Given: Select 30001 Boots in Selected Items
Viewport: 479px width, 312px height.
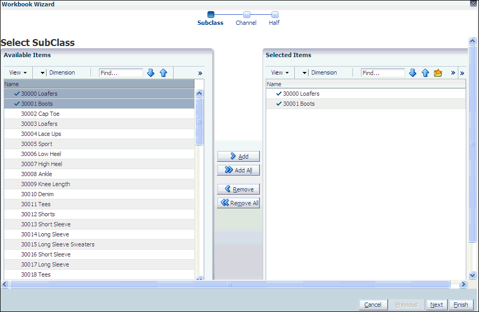Looking at the screenshot, I should point(366,104).
